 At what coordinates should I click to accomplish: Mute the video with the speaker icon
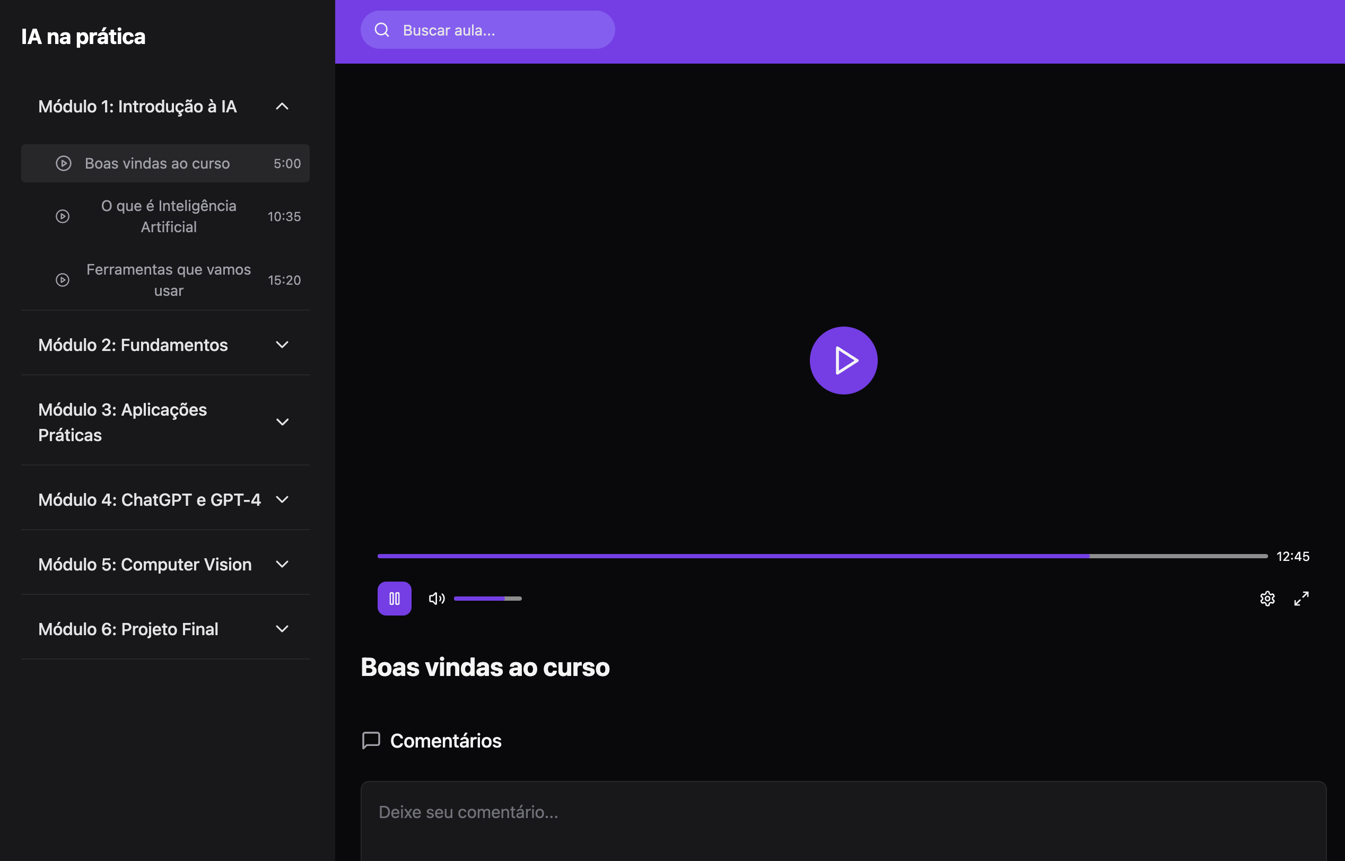(x=436, y=598)
